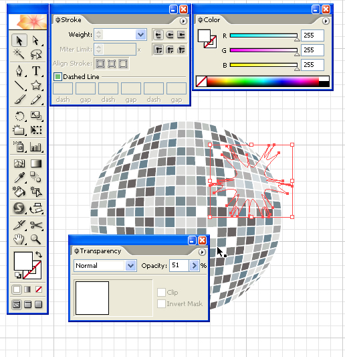
Task: Select the Slice (knife) tool
Action: [x=19, y=226]
